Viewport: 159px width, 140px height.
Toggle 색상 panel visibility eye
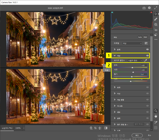click(x=148, y=56)
